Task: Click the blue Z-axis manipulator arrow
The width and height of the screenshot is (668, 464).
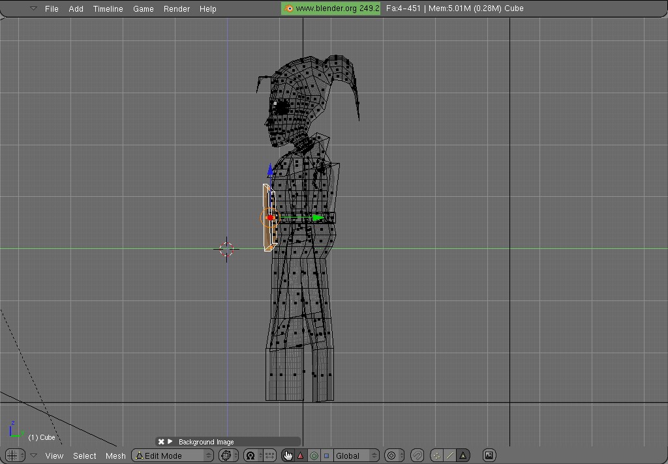Action: [x=270, y=169]
